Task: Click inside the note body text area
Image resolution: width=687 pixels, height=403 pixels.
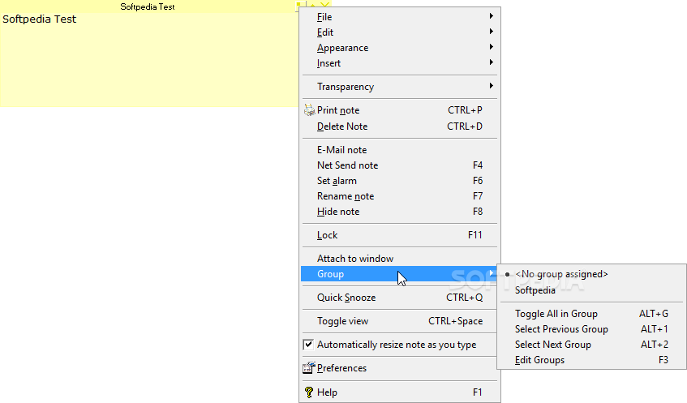Action: coord(149,62)
